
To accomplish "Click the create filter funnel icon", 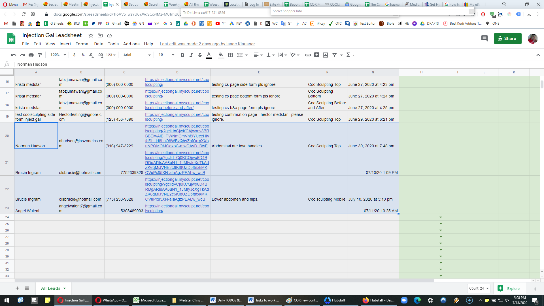I will [x=335, y=55].
